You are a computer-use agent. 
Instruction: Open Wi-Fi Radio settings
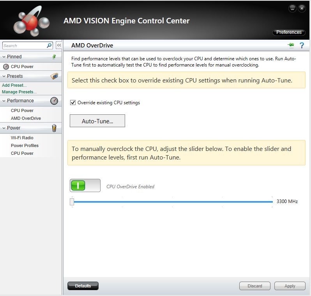(22, 138)
